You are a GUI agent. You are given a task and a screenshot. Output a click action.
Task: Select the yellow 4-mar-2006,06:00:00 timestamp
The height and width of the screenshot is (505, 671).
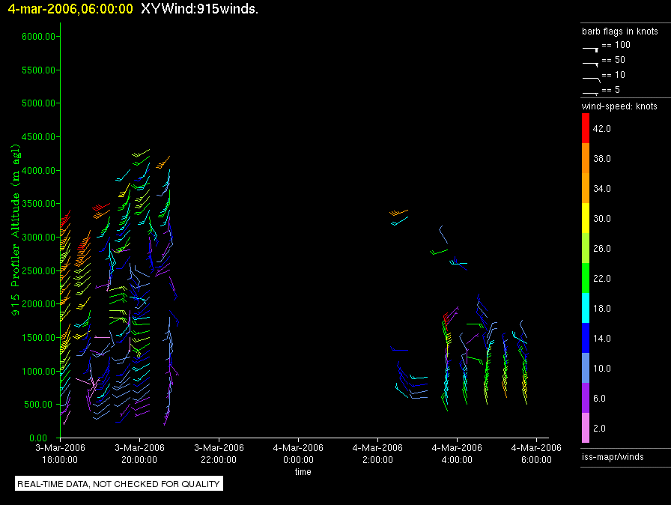[70, 9]
